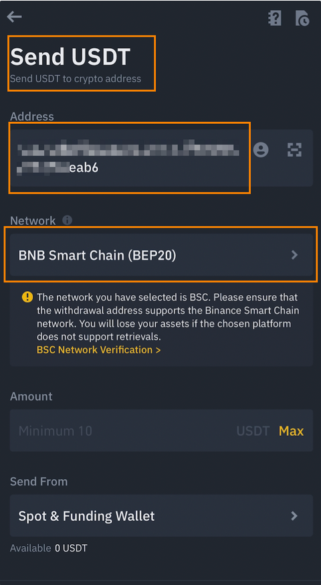This screenshot has width=321, height=585.
Task: Expand network list using chevron arrow
Action: point(294,255)
